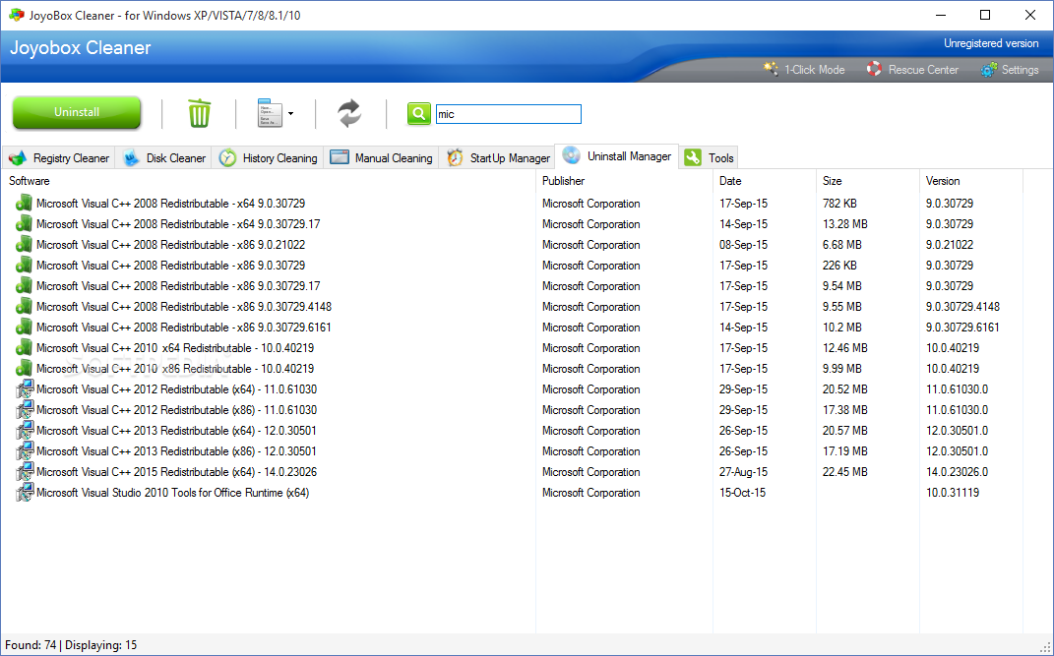Open Rescue Center
This screenshot has height=656, width=1054.
[x=912, y=69]
